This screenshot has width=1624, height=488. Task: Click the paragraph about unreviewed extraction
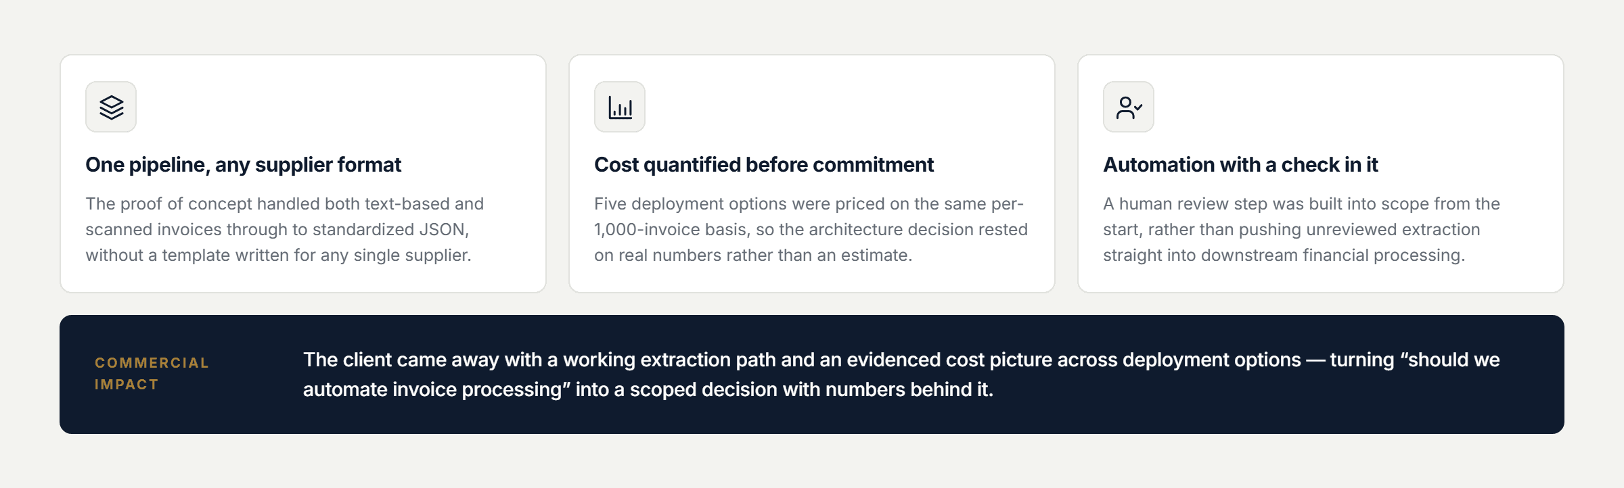tap(1301, 229)
